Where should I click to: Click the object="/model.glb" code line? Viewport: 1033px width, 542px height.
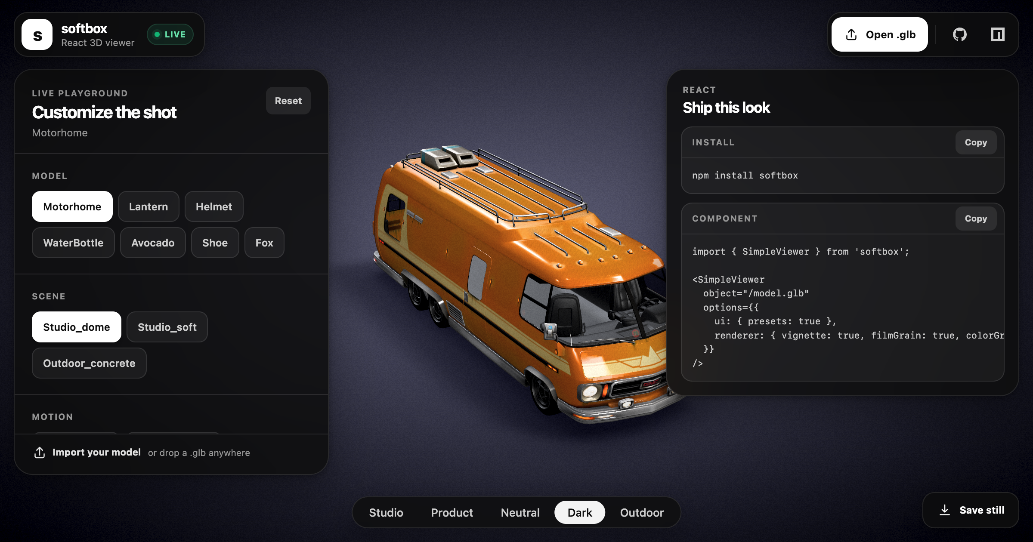[756, 293]
